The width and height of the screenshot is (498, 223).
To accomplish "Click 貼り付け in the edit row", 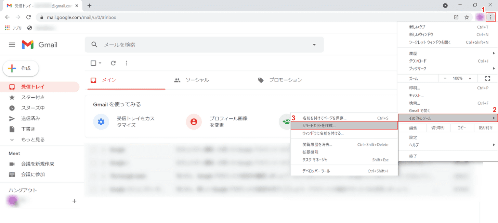I will [486, 128].
